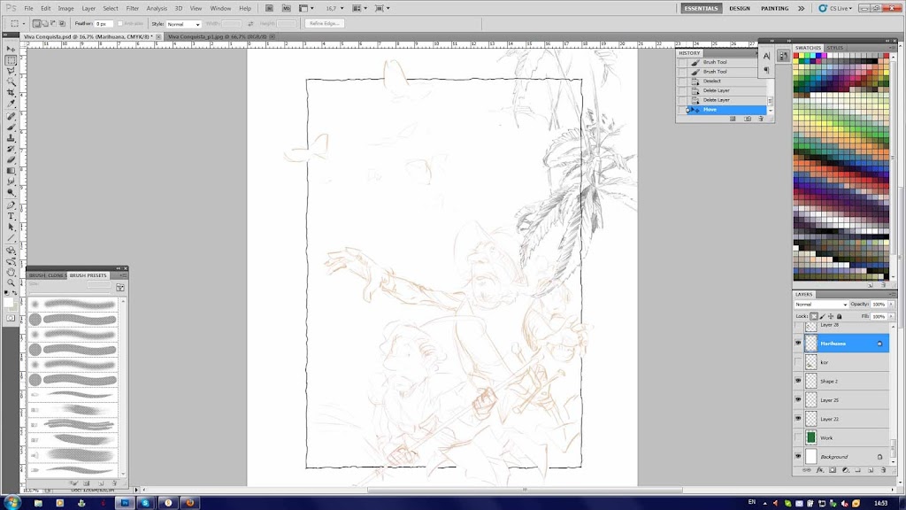
Task: Select the Hand tool
Action: (x=11, y=272)
